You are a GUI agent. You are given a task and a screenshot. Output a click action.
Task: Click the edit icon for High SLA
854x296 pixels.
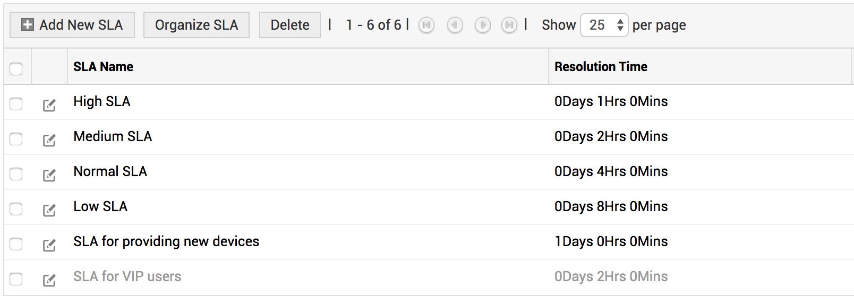49,105
